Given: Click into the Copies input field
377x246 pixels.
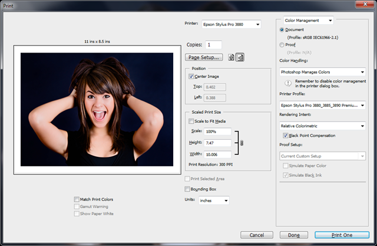Looking at the screenshot, I should (x=213, y=44).
